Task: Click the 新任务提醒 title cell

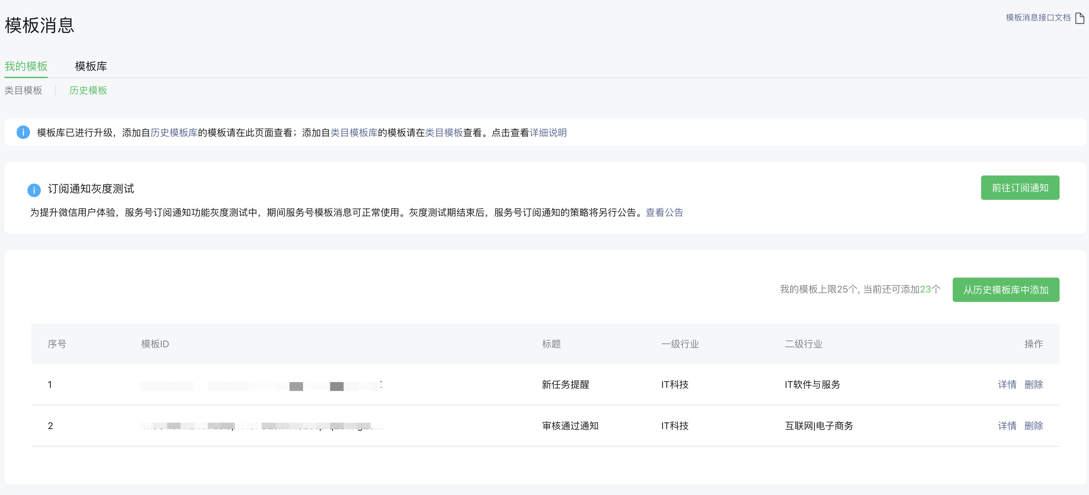Action: 565,385
